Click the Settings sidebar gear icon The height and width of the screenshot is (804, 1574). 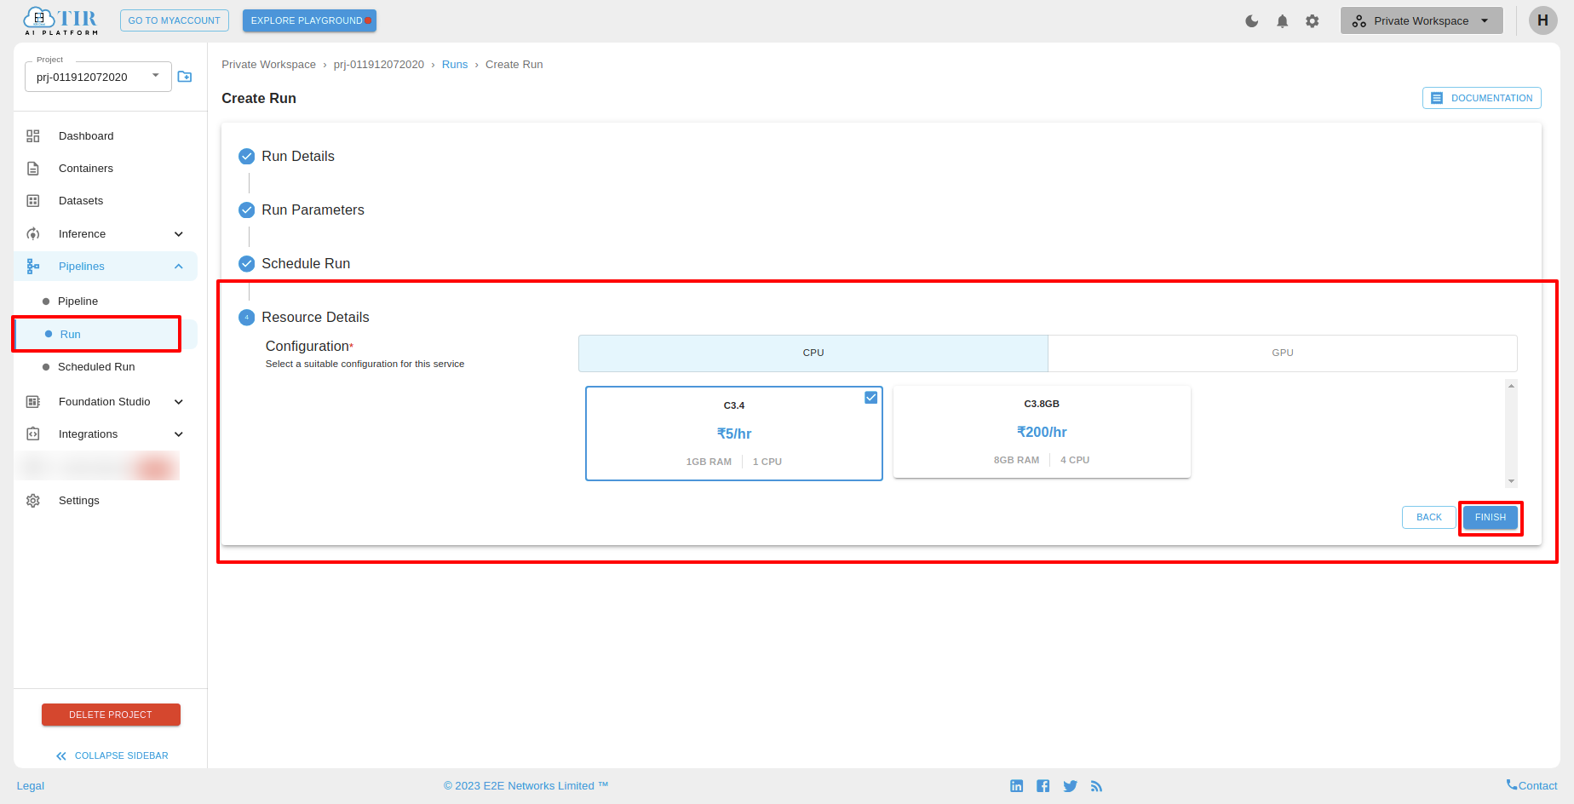click(33, 501)
